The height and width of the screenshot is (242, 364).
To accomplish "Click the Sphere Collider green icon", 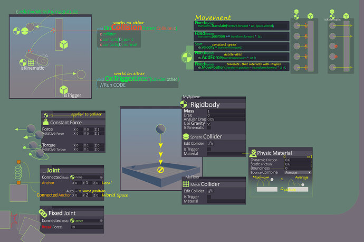I will [186, 136].
